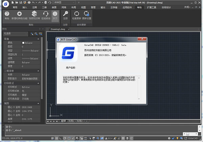This screenshot has height=142, width=203.
Task: Click the 关于 info icon in ribbon
Action: (55, 16)
